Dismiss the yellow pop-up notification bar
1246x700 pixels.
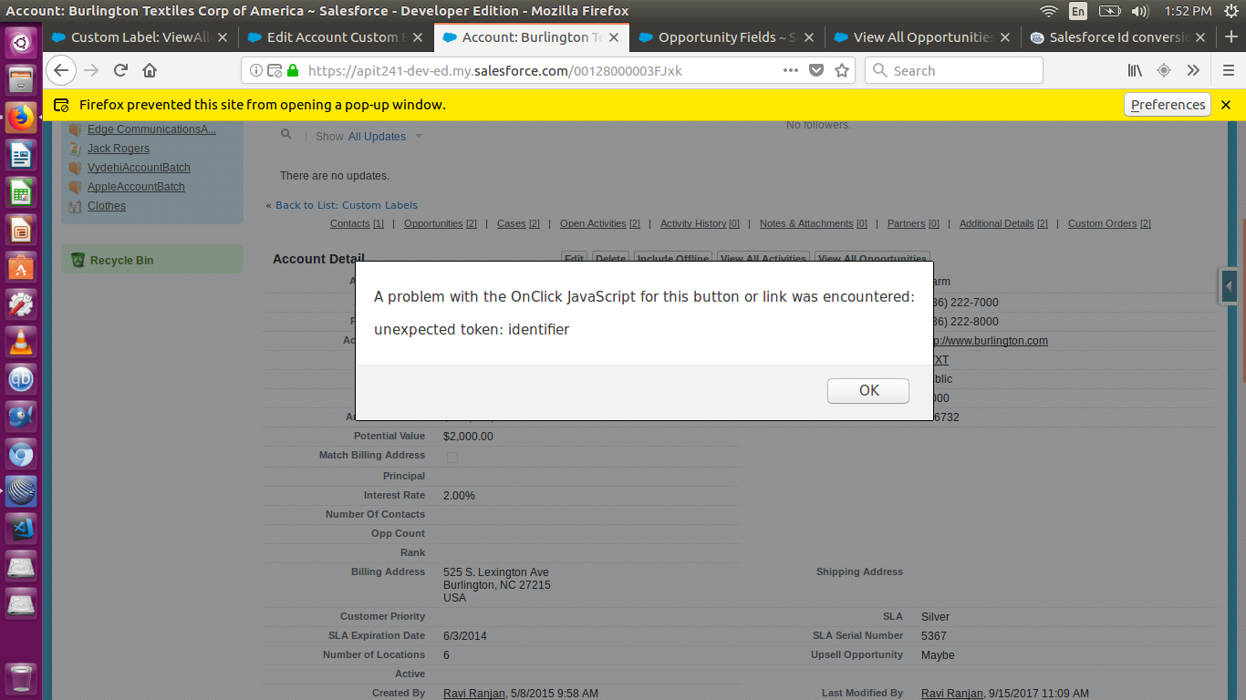tap(1226, 105)
